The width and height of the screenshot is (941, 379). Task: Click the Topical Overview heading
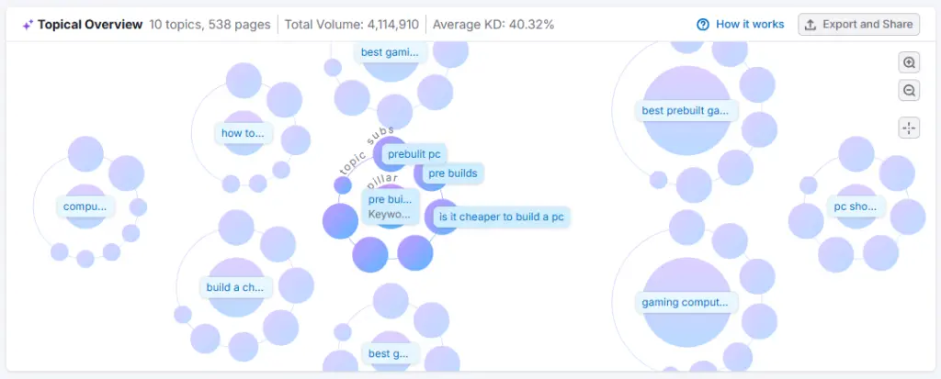click(x=90, y=25)
